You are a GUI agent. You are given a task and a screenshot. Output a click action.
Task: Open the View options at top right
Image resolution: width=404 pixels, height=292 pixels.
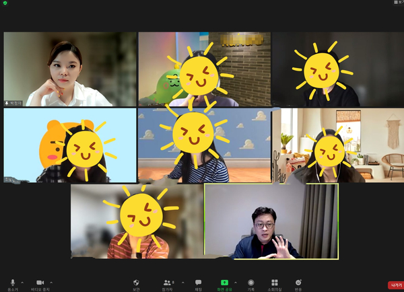point(399,2)
